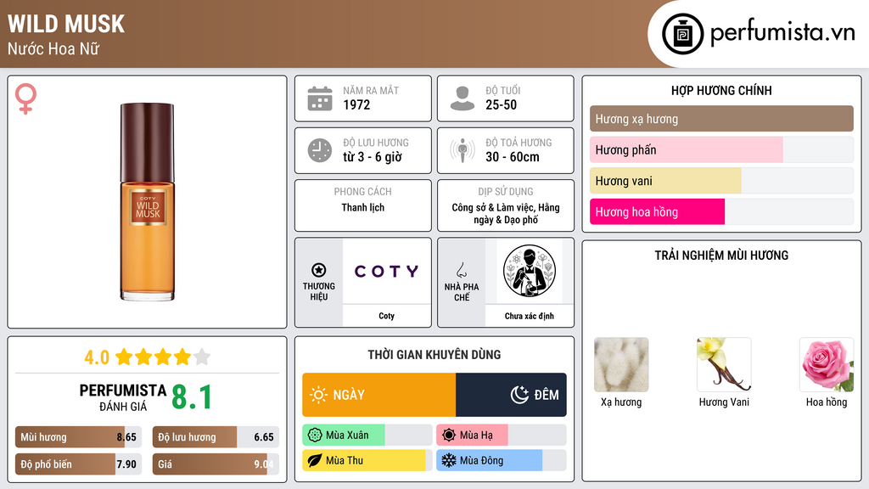Click the nose icon above Nhà pha chế
The image size is (869, 489).
[461, 270]
